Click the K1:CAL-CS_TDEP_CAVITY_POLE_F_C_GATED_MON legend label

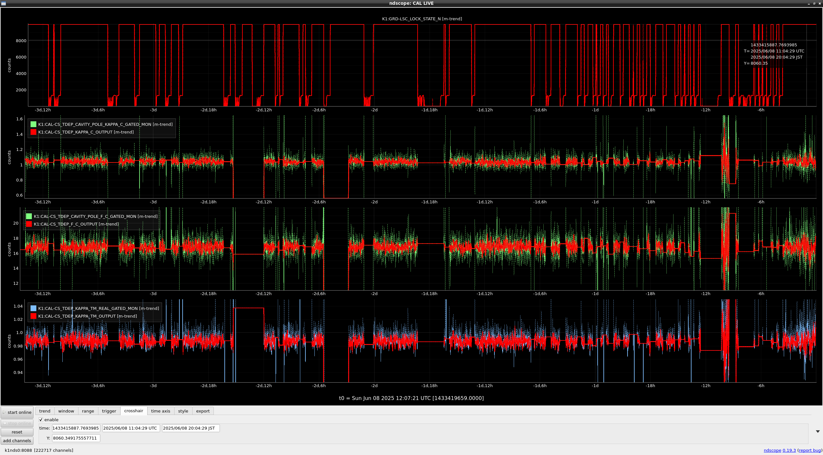pos(96,216)
